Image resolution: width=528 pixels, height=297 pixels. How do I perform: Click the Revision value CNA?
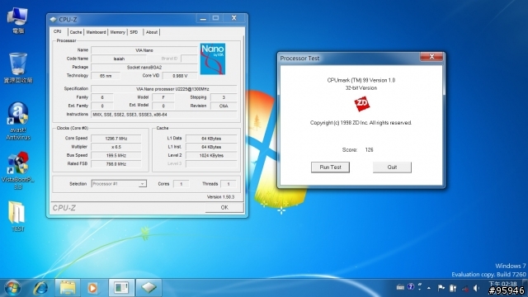tap(224, 106)
